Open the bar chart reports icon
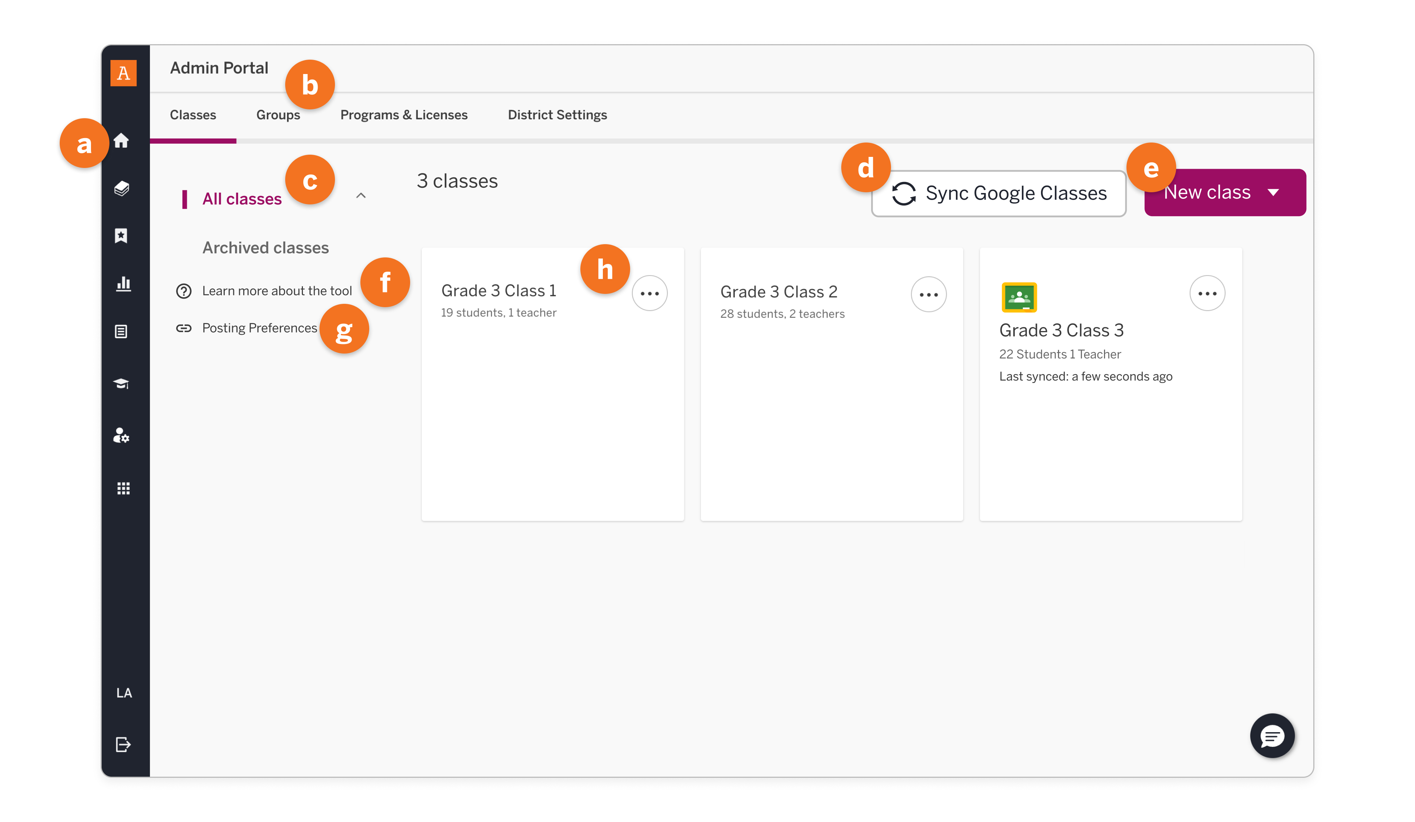1415x822 pixels. (123, 284)
